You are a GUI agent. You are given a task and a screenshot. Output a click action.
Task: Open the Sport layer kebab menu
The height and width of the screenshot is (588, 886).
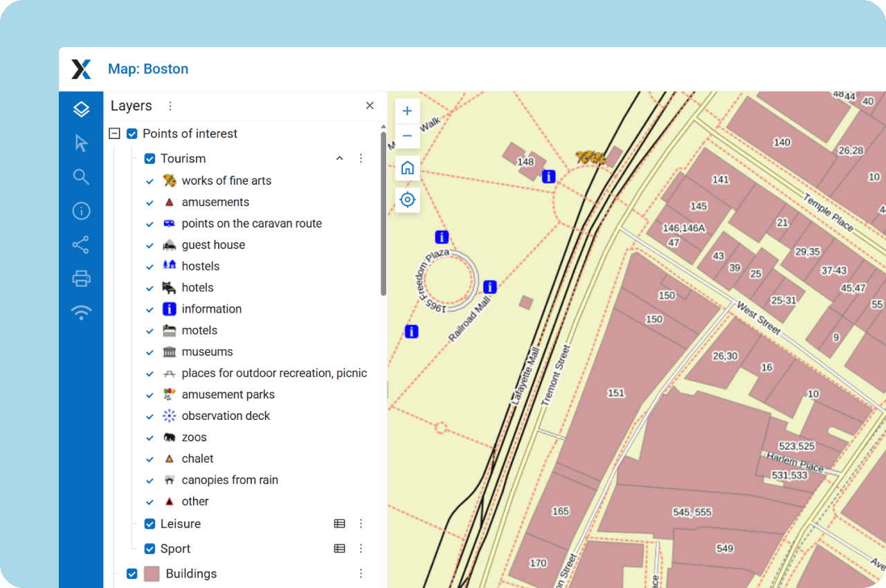click(361, 548)
